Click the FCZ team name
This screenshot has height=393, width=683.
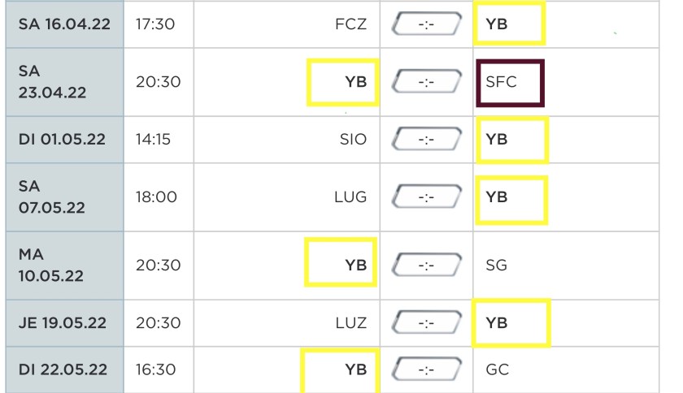pos(350,24)
